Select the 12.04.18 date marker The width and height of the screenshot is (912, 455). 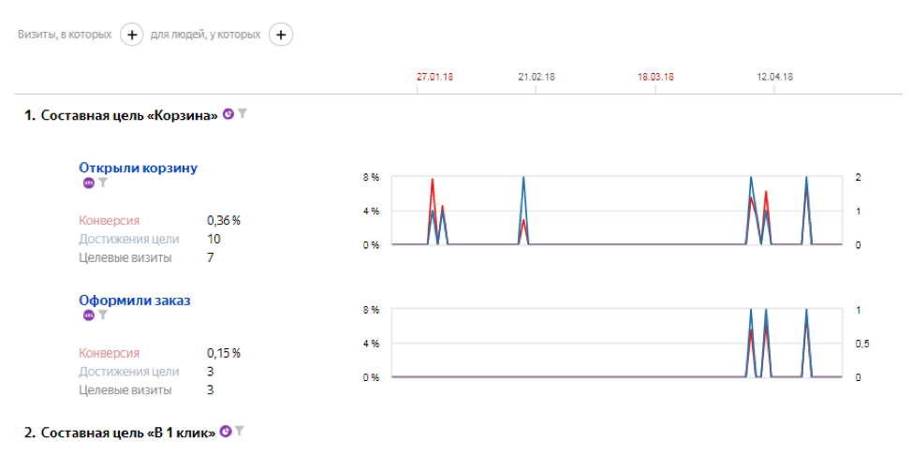774,77
